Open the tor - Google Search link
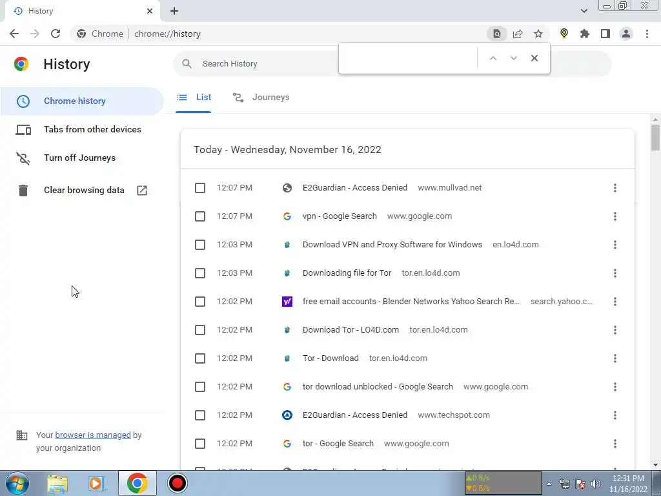 pyautogui.click(x=338, y=444)
